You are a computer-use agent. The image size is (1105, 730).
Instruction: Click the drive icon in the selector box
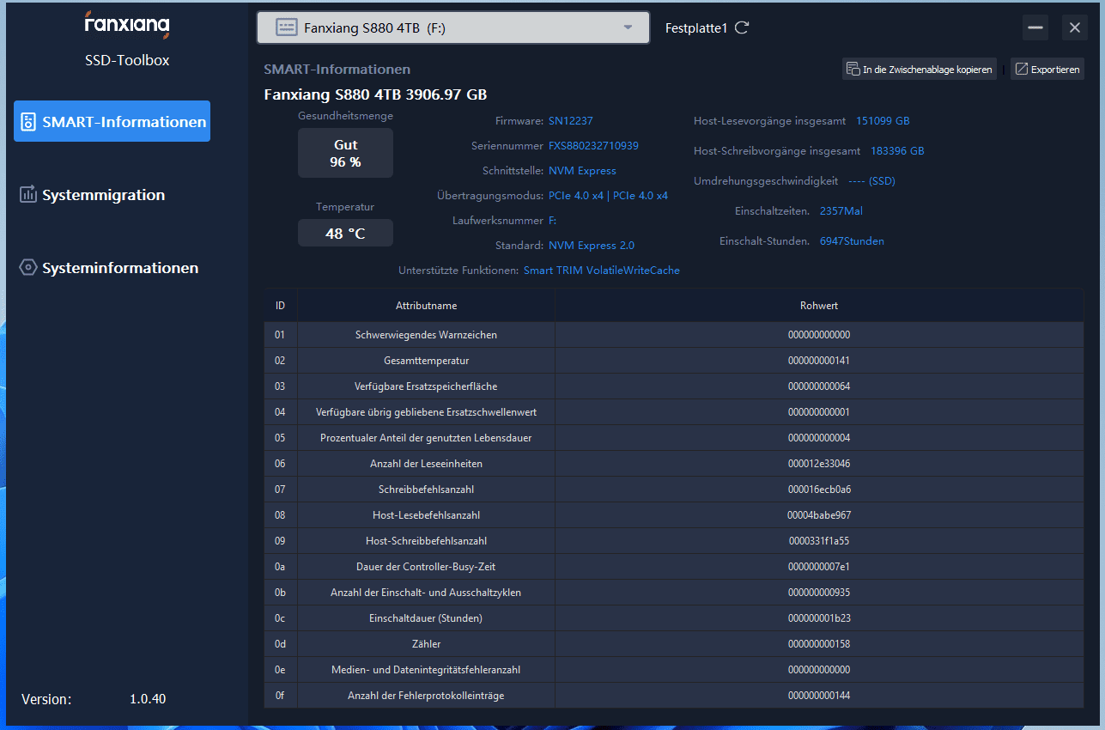(x=286, y=27)
